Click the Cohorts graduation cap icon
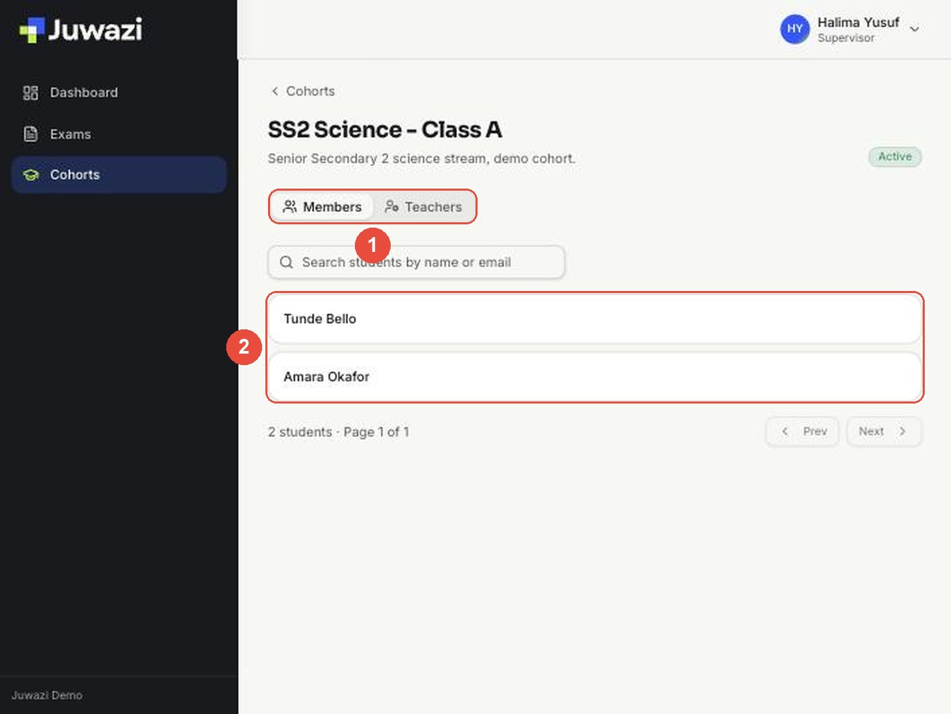 (x=31, y=175)
